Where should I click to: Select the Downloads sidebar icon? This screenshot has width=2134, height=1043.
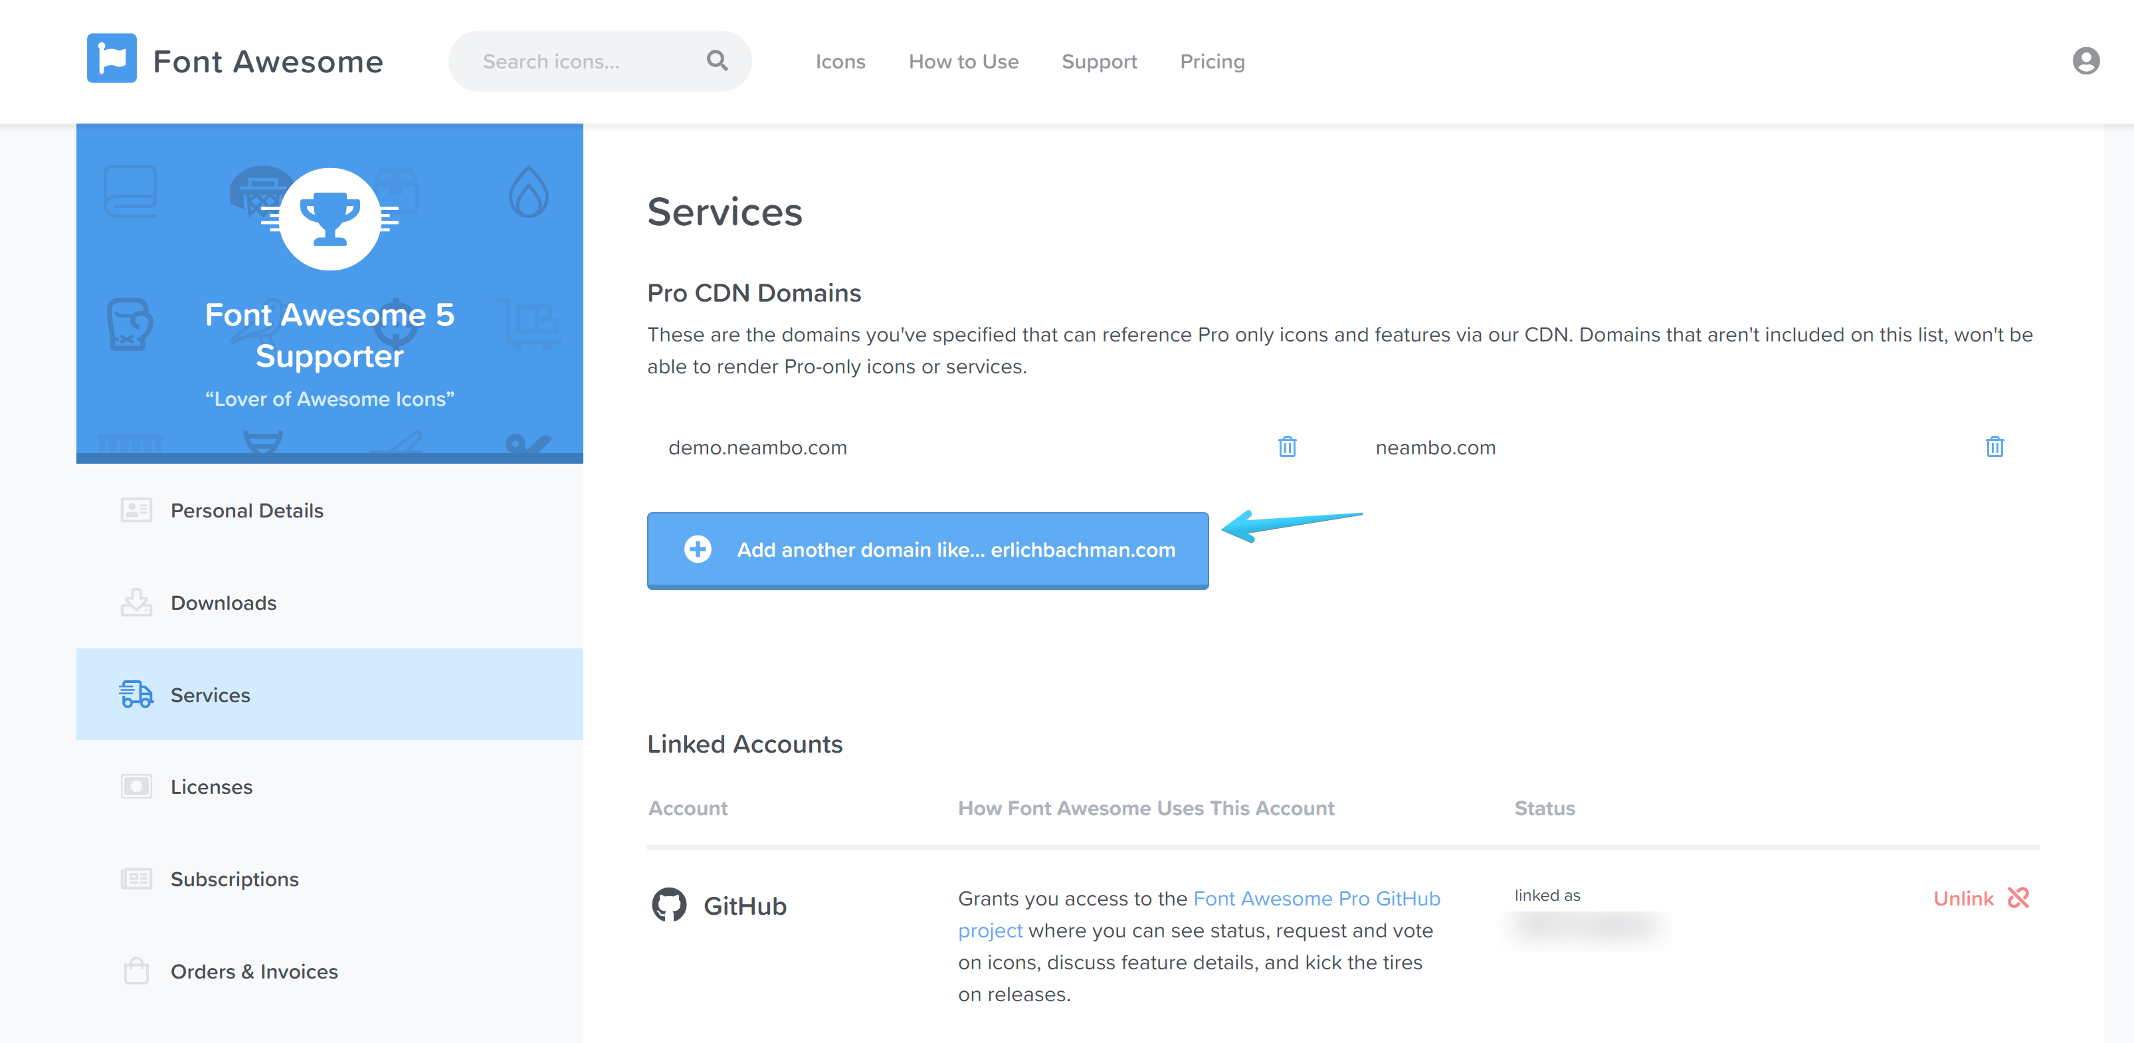tap(137, 603)
